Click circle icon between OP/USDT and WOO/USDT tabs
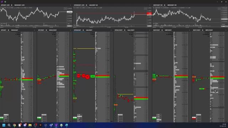The height and width of the screenshot is (128, 228). (46, 30)
